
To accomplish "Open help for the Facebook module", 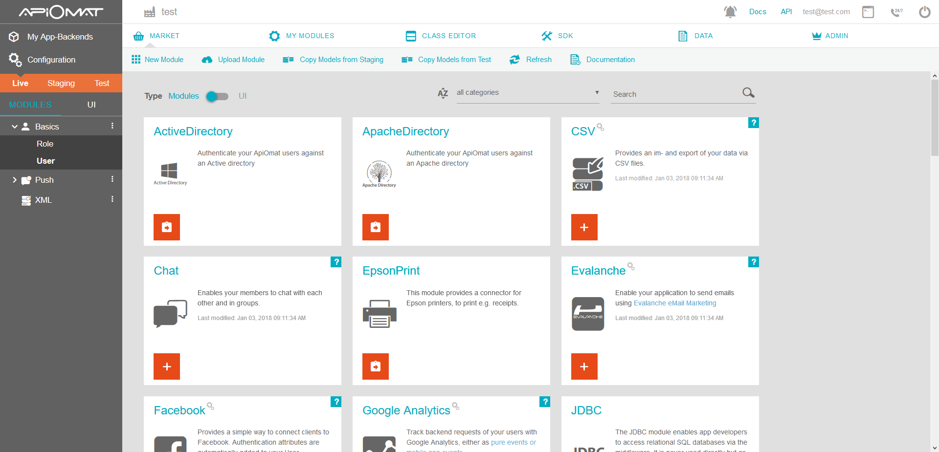I will 336,402.
